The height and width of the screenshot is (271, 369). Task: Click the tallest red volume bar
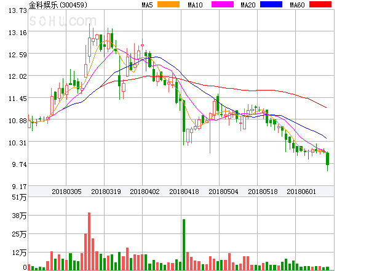coord(89,241)
